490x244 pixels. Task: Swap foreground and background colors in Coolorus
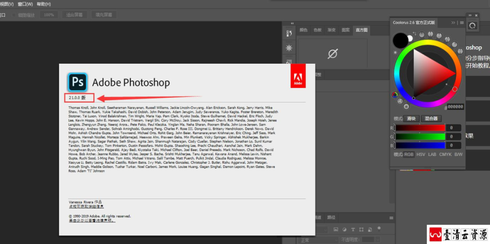414,34
